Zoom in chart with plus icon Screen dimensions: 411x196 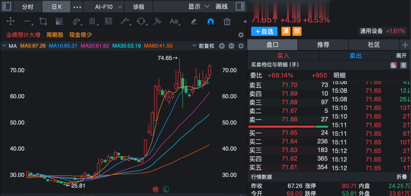pos(222,46)
